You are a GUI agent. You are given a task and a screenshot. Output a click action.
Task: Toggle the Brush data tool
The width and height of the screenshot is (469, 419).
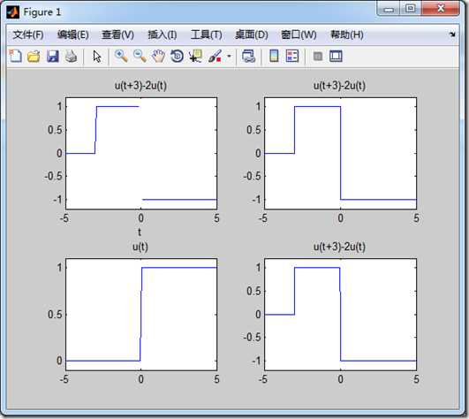pyautogui.click(x=215, y=56)
